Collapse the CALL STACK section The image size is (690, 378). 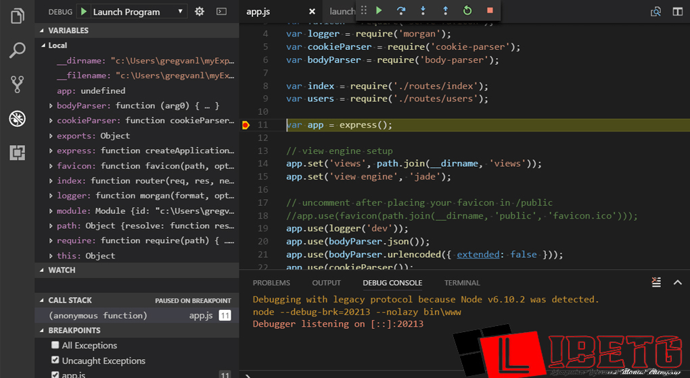point(42,300)
